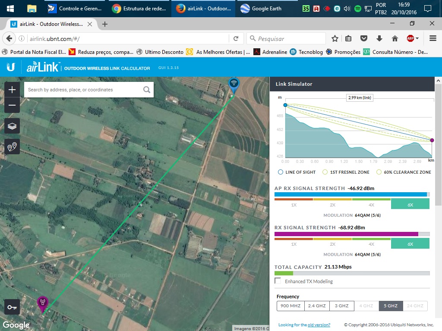This screenshot has width=442, height=331.
Task: Open Portal da Nota Fiscal bookmark
Action: click(x=34, y=52)
